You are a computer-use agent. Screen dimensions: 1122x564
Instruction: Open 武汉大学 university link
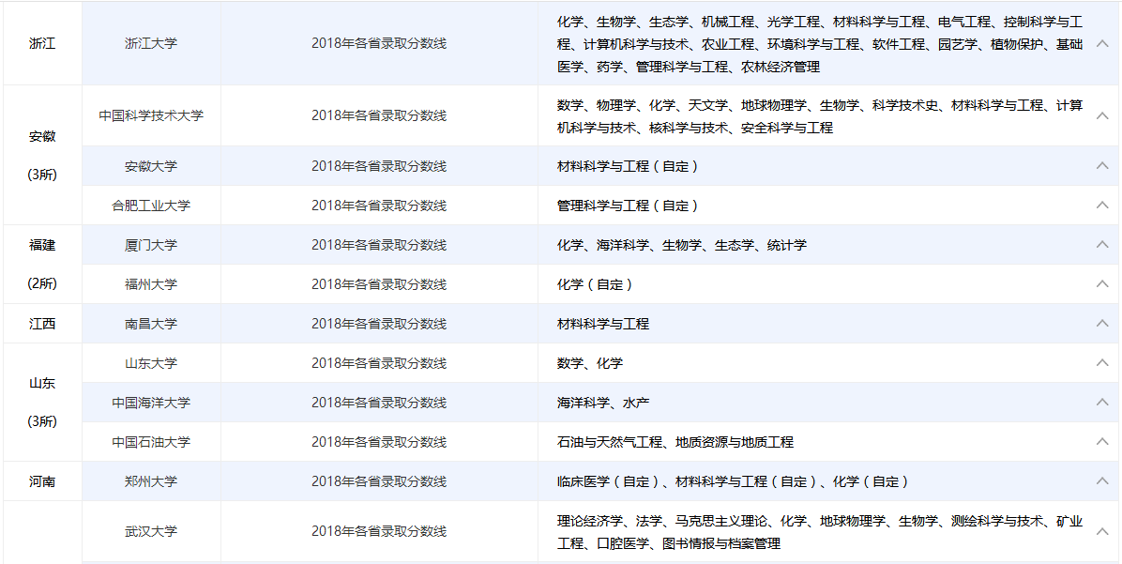[x=151, y=531]
